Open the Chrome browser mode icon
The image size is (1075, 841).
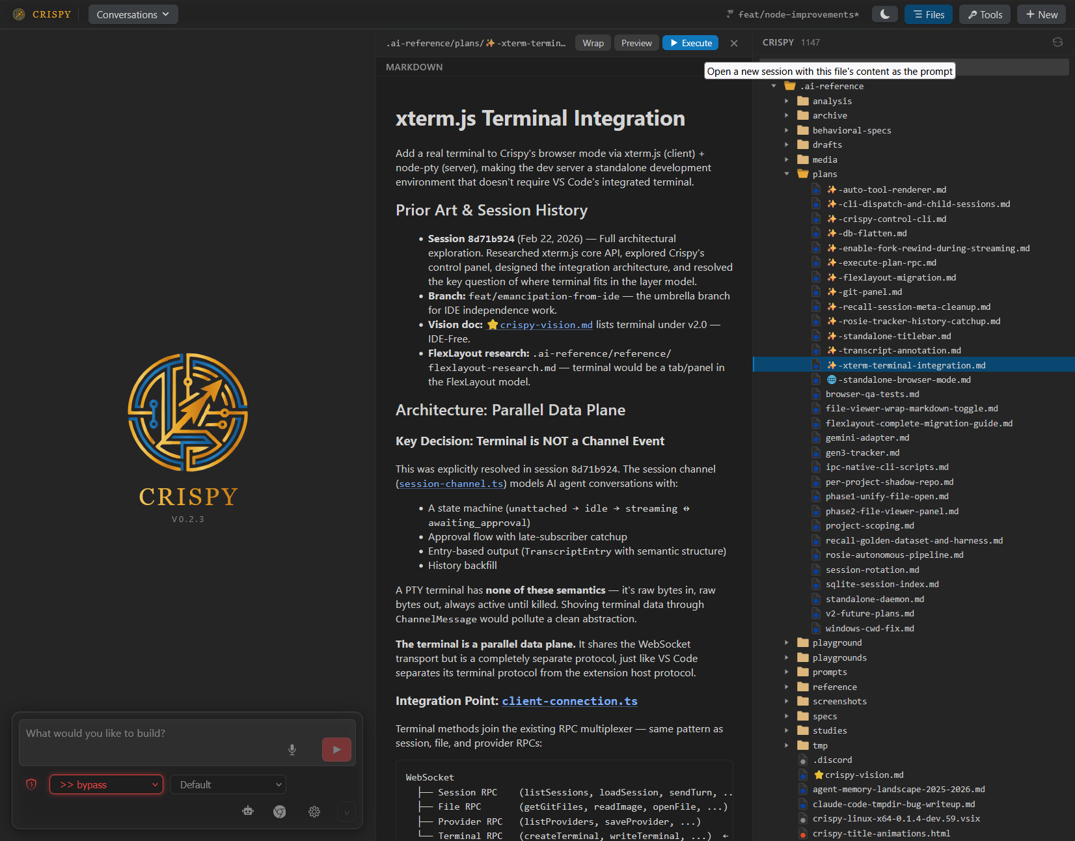click(280, 812)
